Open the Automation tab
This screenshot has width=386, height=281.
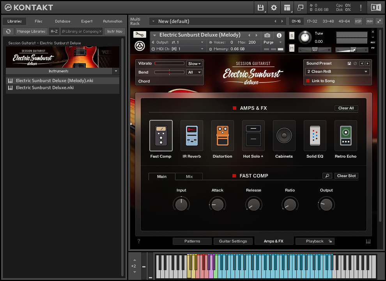[x=113, y=21]
